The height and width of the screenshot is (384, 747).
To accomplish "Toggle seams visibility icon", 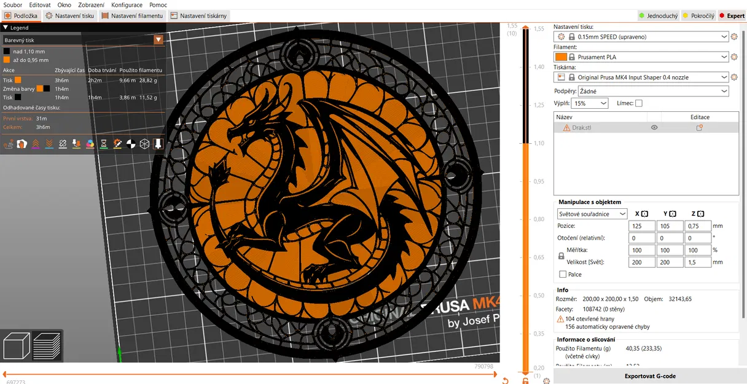I will [x=63, y=144].
